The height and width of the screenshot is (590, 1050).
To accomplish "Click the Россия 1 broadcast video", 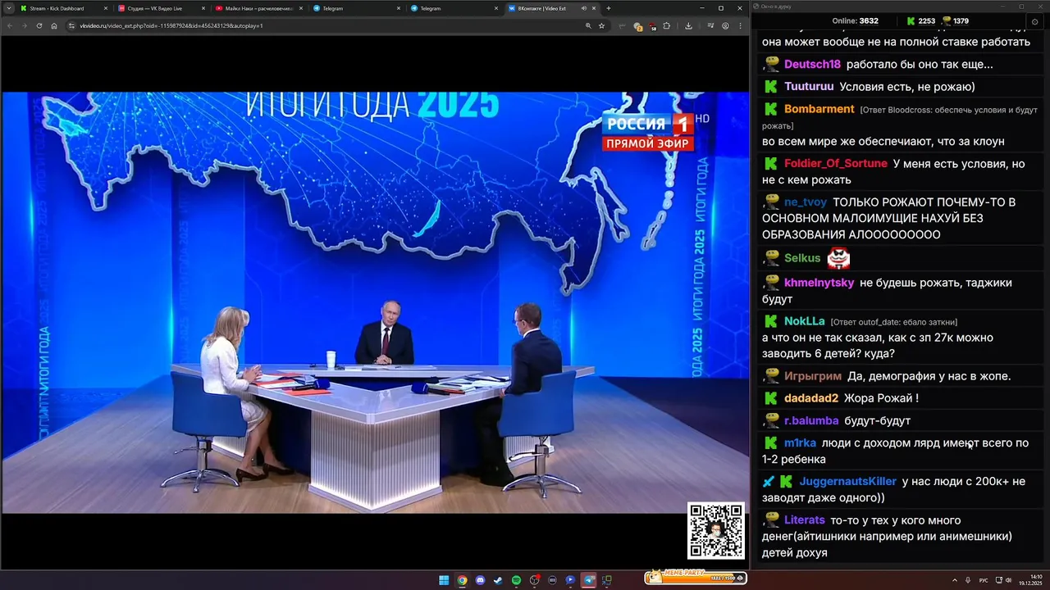I will point(375,302).
